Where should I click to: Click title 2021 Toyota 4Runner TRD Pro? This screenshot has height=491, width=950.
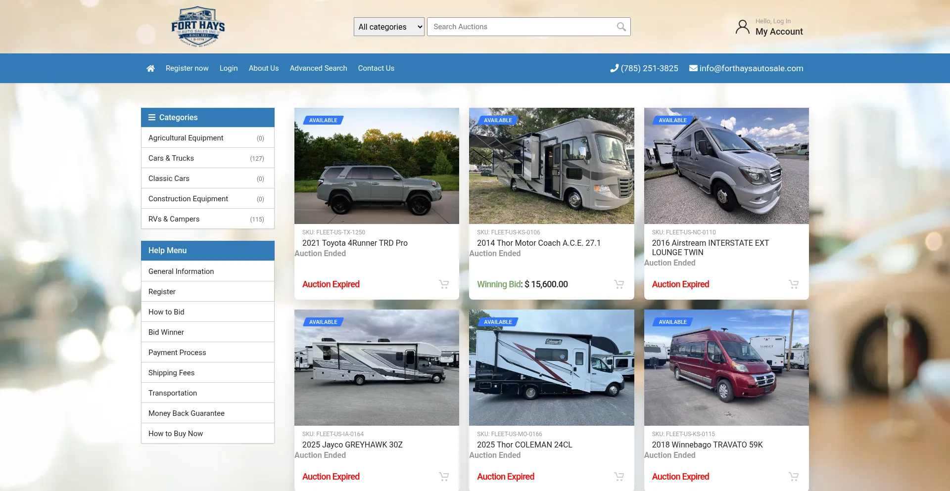[355, 243]
